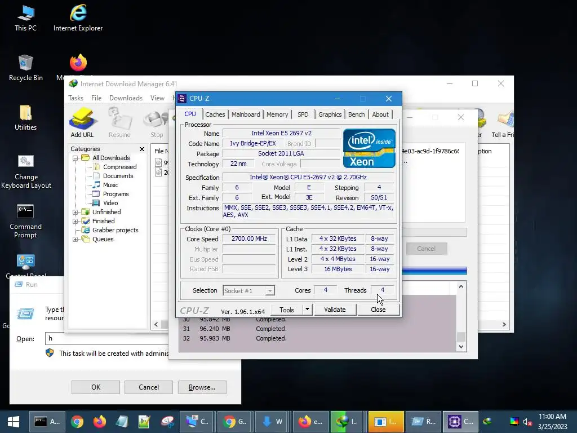Switch to CPU-Z taskbar button
The image size is (577, 433).
[460, 422]
